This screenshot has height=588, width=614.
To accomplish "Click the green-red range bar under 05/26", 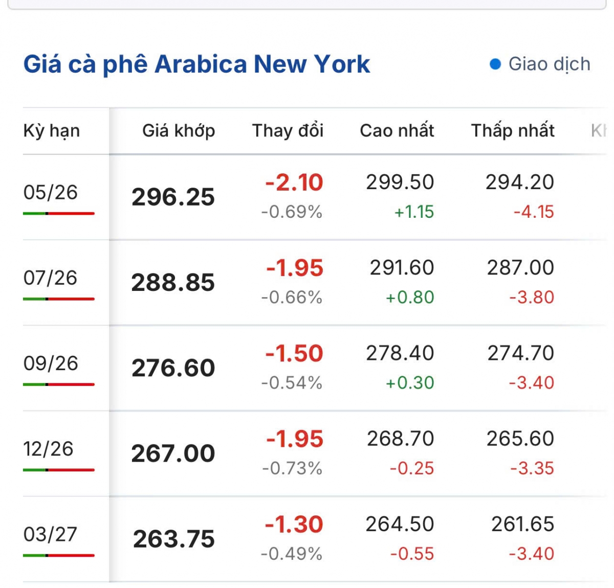I will point(59,213).
